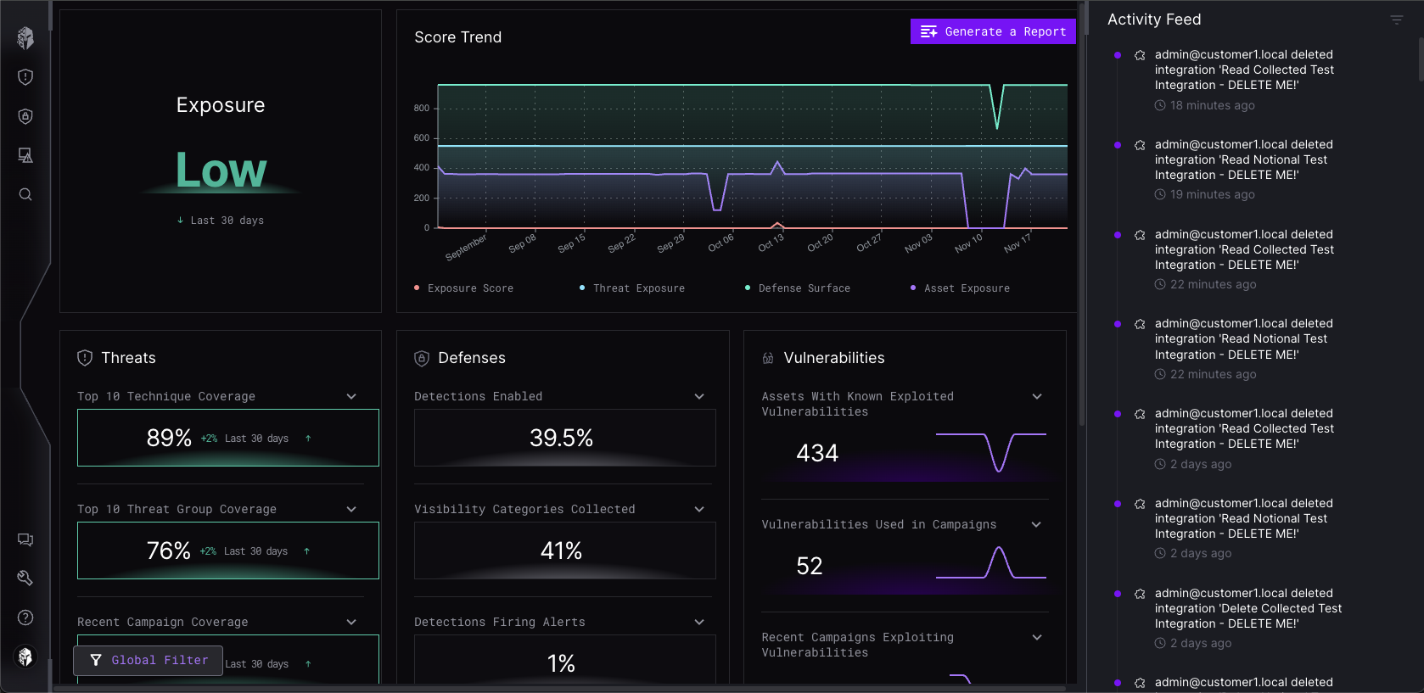Open the chat feedback icon in sidebar
Screen dimensions: 1424x693
pos(25,539)
